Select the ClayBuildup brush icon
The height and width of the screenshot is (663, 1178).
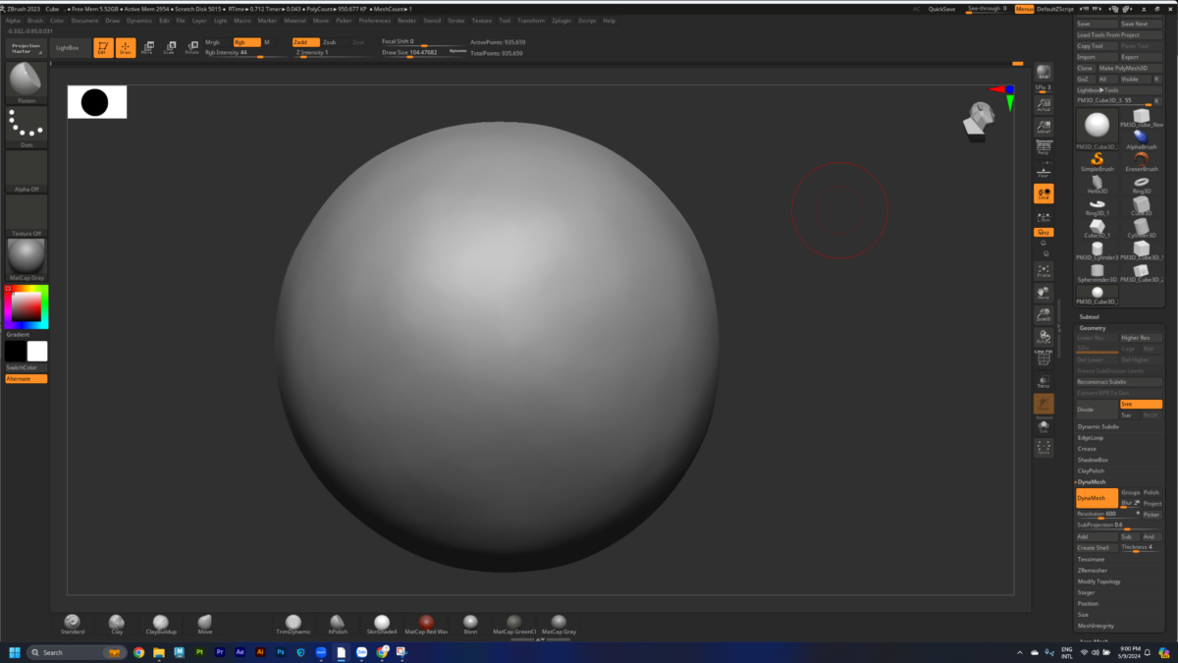coord(161,624)
